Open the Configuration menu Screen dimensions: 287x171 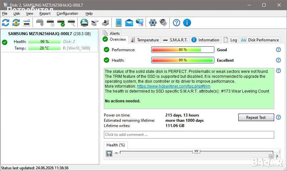[x=67, y=13]
